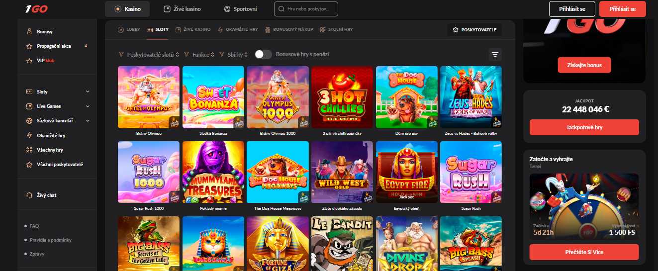Screen dimensions: 658x271
Task: Open the Zeus vs Hades thumbnail
Action: click(x=471, y=97)
